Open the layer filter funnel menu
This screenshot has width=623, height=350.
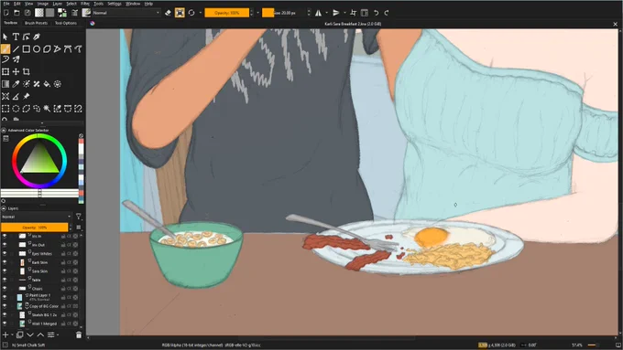click(78, 217)
